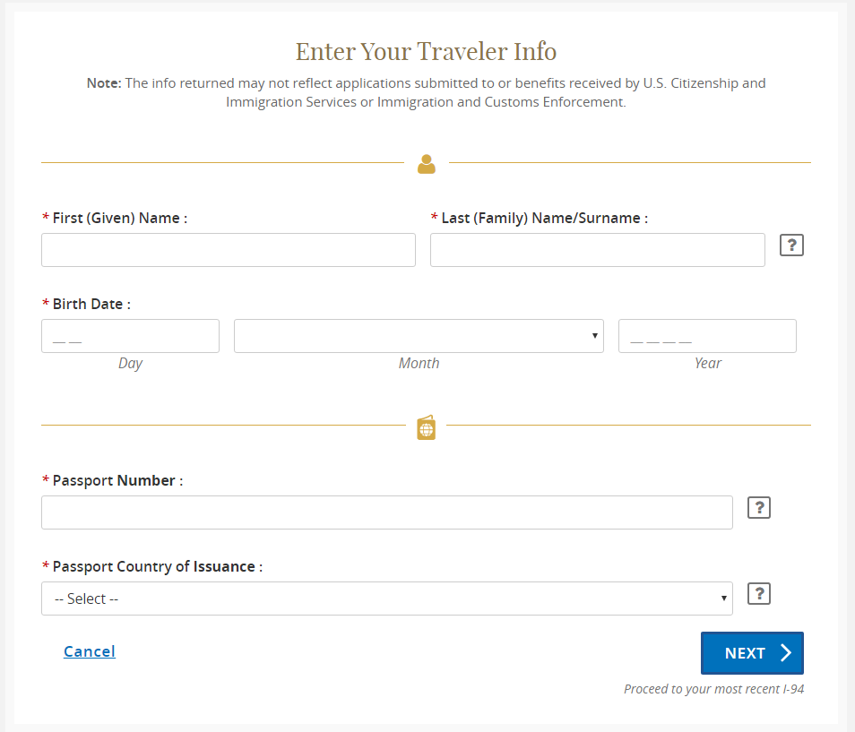This screenshot has width=855, height=732.
Task: Open help for Last Name/Surname field
Action: 791,245
